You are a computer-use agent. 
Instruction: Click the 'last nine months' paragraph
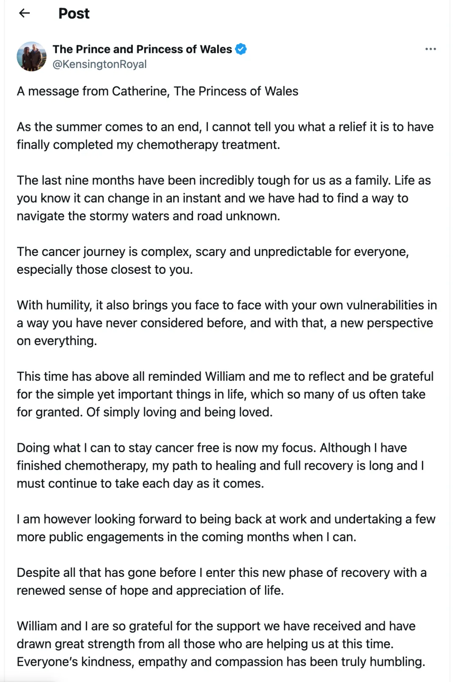pos(223,198)
